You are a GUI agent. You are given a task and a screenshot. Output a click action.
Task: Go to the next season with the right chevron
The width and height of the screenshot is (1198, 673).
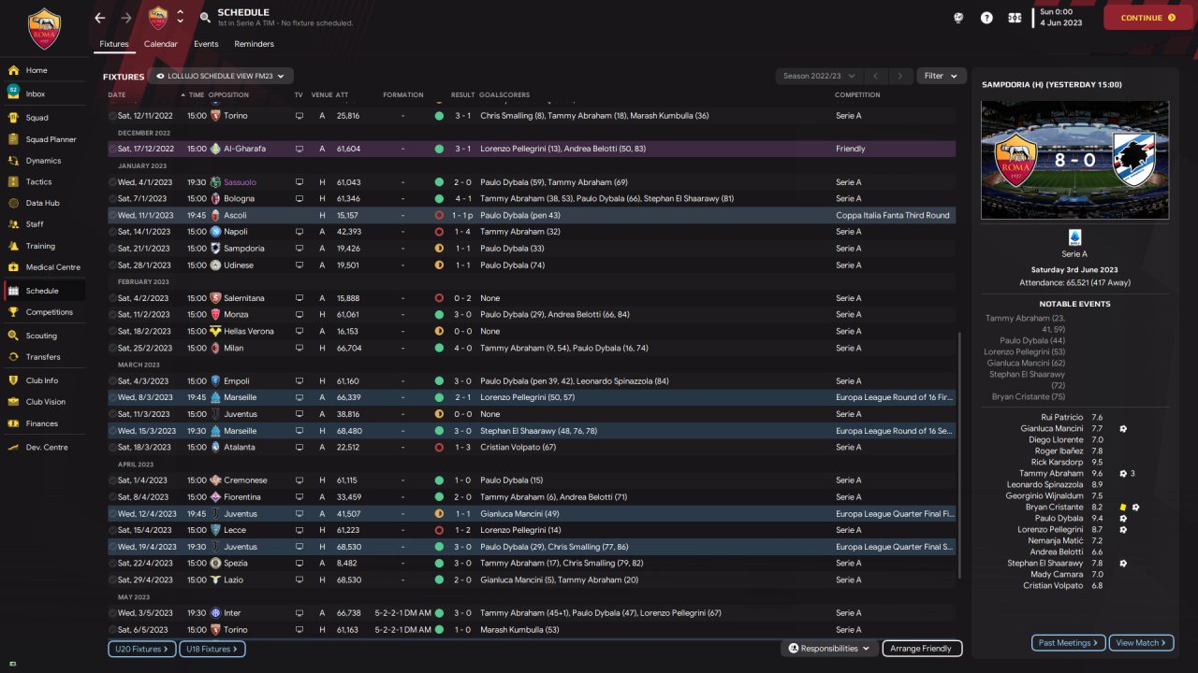tap(900, 76)
